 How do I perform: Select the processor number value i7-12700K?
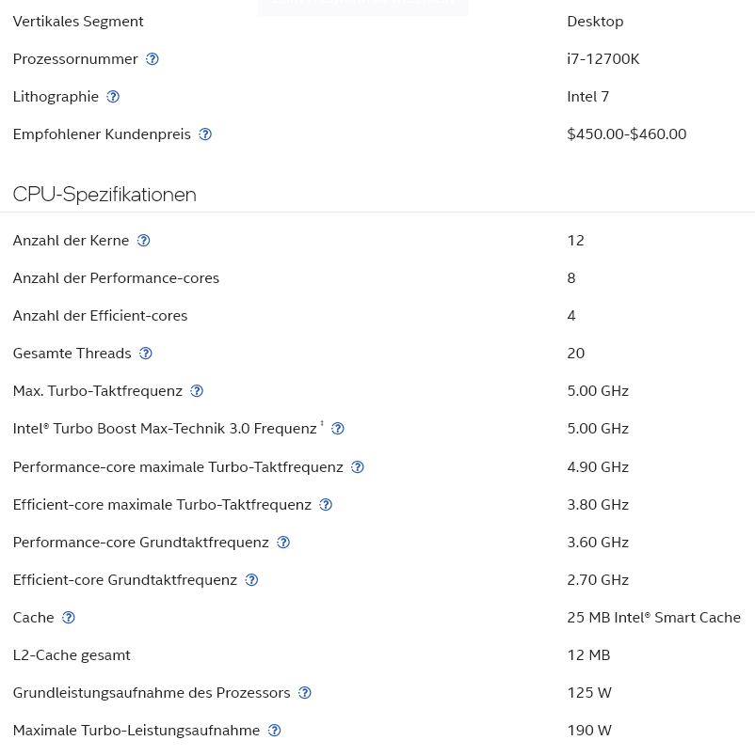603,59
